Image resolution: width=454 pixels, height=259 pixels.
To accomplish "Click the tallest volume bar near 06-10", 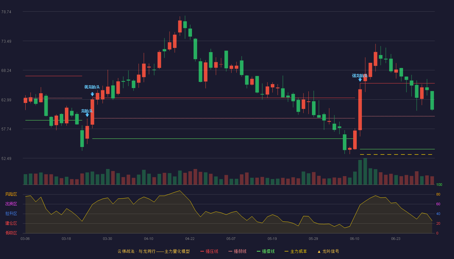I will pyautogui.click(x=365, y=172).
